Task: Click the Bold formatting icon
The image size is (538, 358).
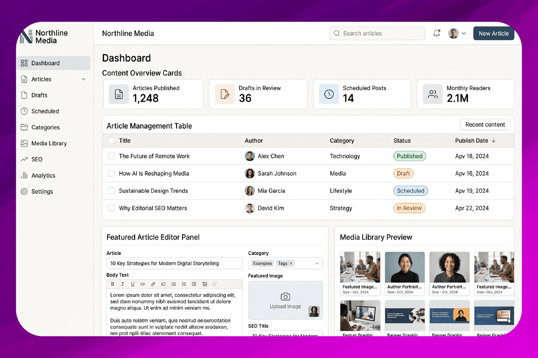Action: (x=113, y=284)
